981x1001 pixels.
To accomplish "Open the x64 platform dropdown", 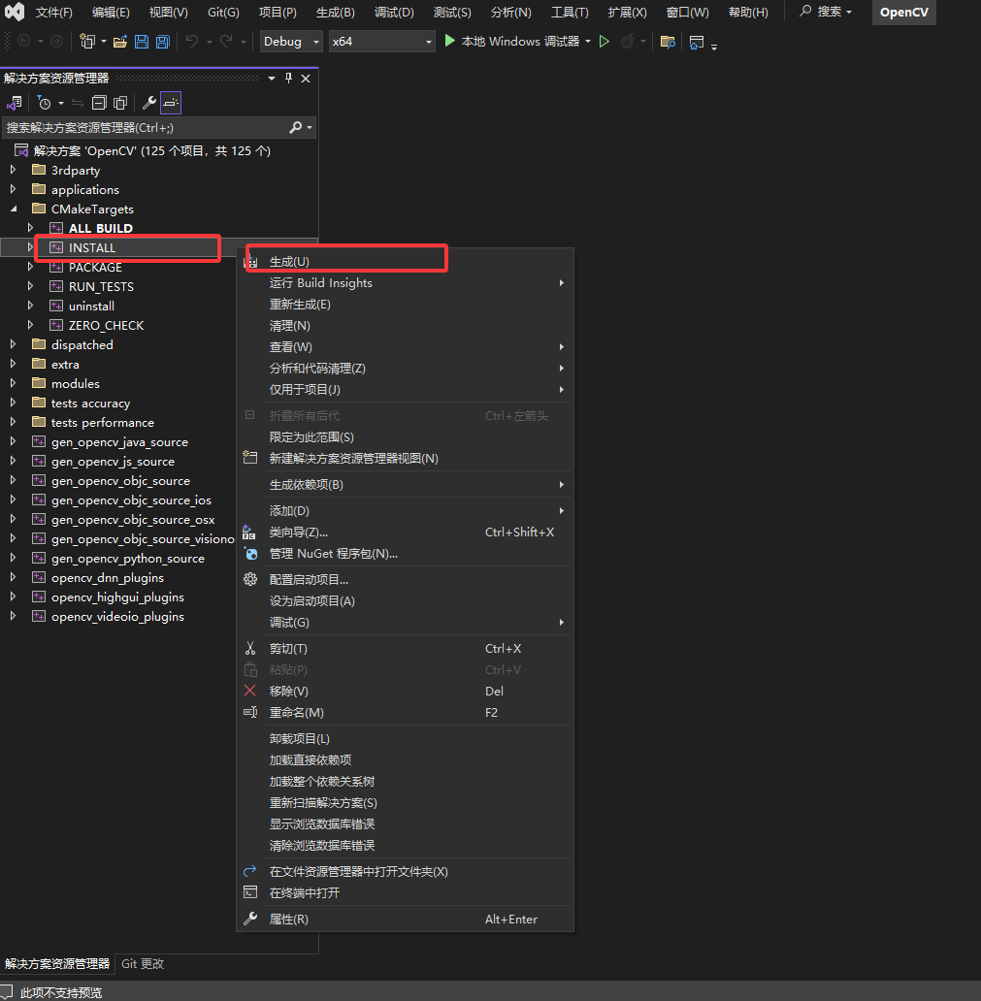I will point(381,42).
